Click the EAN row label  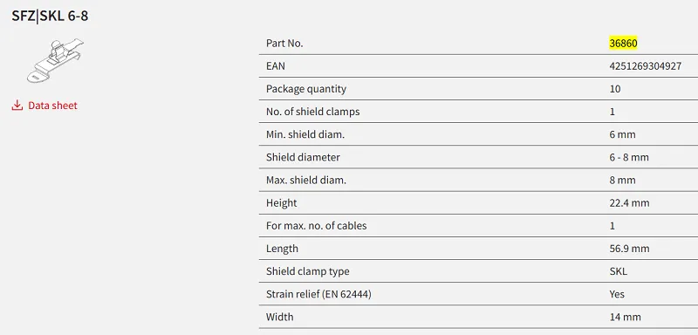click(x=276, y=66)
